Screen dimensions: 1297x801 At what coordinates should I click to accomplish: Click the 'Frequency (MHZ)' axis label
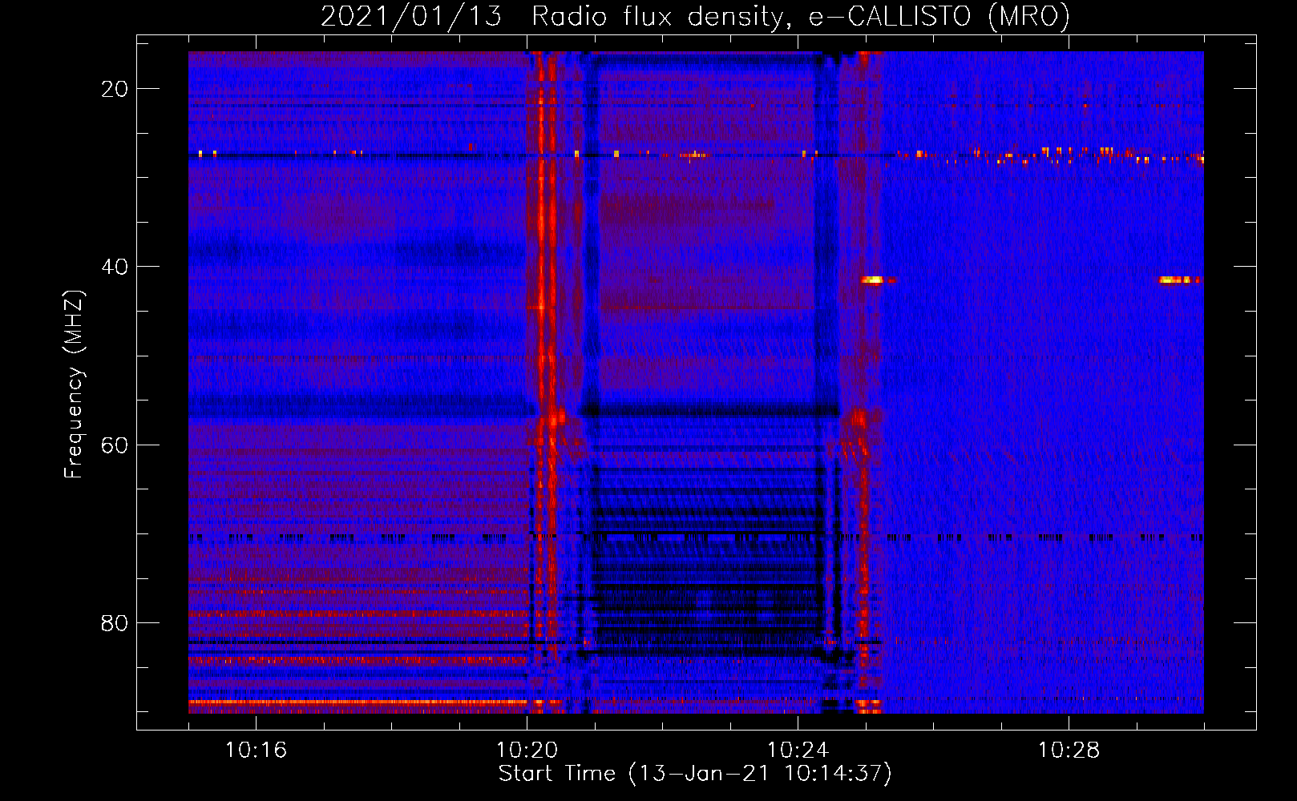pyautogui.click(x=74, y=384)
